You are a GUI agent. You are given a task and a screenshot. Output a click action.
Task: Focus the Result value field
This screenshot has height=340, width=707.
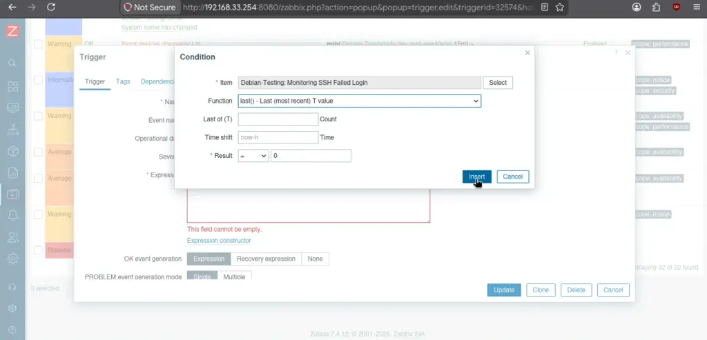click(311, 156)
